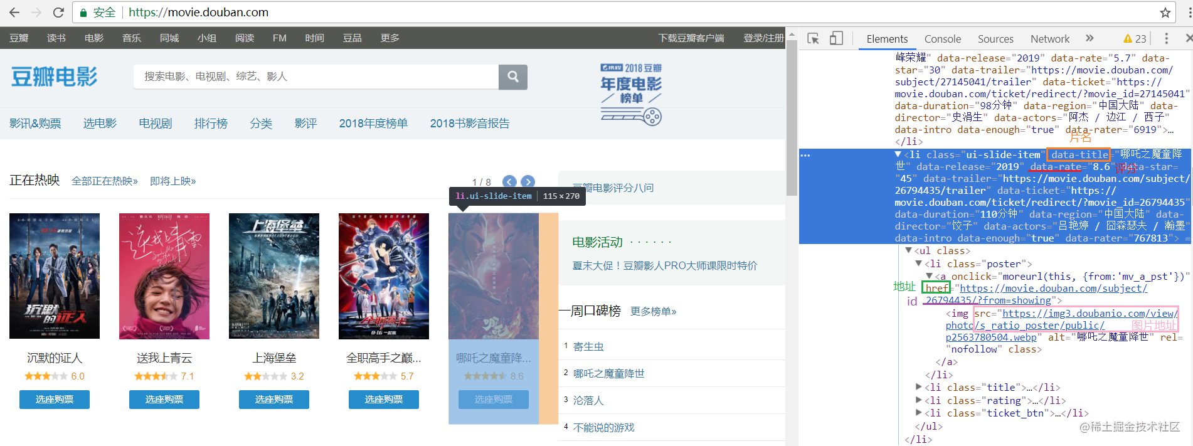Open 影讯&购票 section
The width and height of the screenshot is (1193, 446).
[x=35, y=124]
